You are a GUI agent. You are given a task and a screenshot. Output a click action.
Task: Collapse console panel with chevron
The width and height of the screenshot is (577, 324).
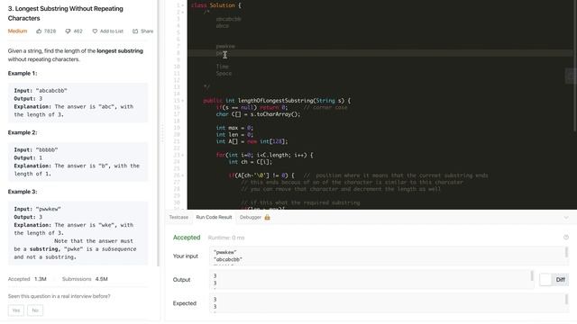click(x=566, y=218)
